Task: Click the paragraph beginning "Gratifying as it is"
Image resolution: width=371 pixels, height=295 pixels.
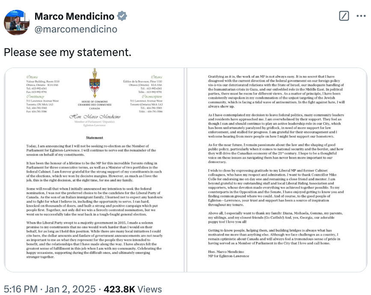Action: pos(276,91)
